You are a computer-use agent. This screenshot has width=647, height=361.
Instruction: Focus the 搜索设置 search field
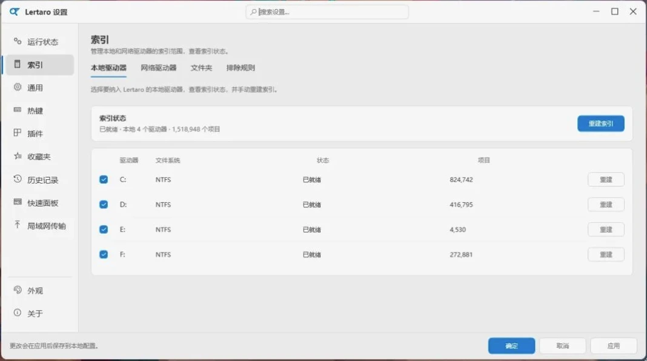327,12
